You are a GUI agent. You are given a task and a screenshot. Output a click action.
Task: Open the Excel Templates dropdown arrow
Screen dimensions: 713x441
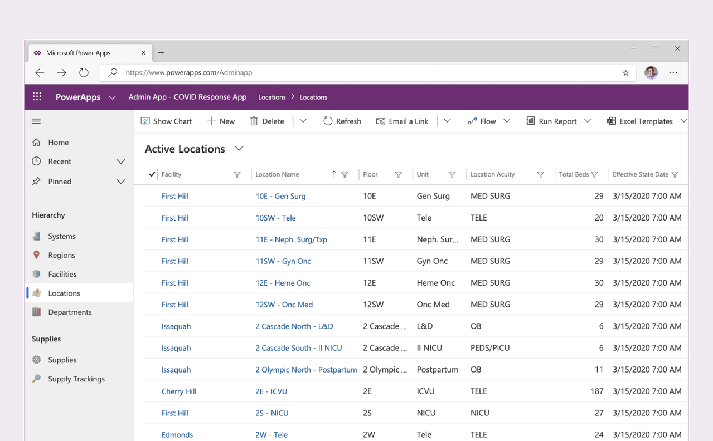(685, 121)
